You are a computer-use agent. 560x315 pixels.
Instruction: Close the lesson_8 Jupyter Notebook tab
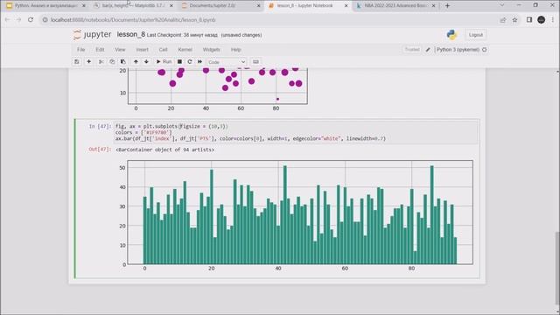point(346,6)
